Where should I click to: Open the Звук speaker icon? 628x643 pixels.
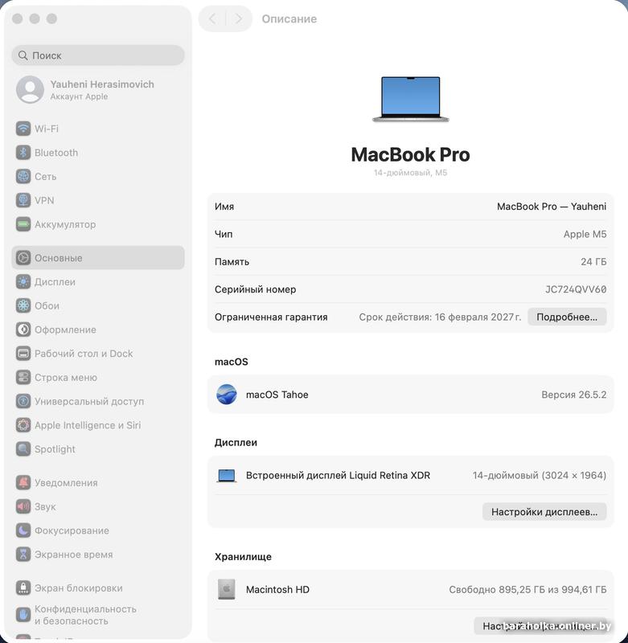(x=23, y=506)
